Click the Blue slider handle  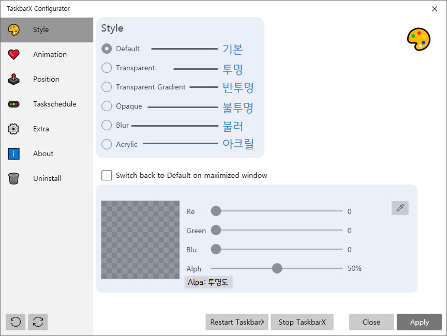[216, 249]
